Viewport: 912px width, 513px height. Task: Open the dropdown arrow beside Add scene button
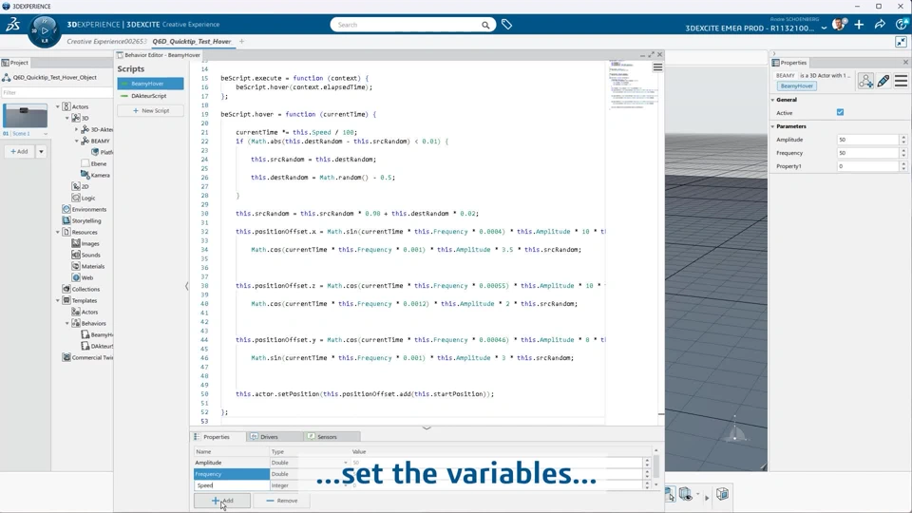tap(41, 152)
